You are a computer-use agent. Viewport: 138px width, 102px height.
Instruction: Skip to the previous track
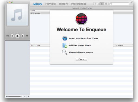click(12, 36)
